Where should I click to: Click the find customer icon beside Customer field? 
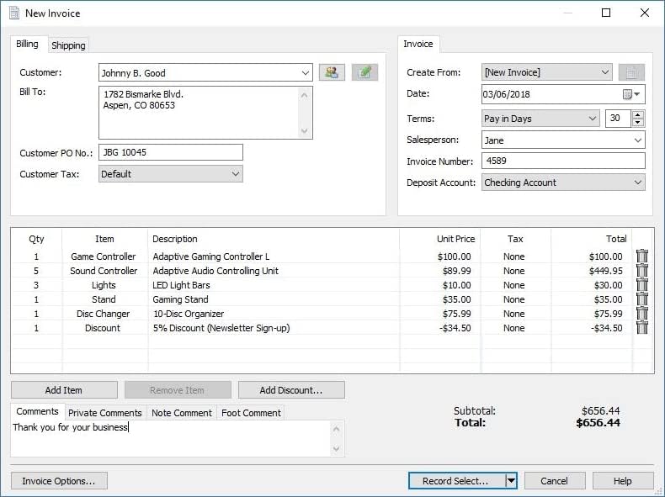coord(332,73)
